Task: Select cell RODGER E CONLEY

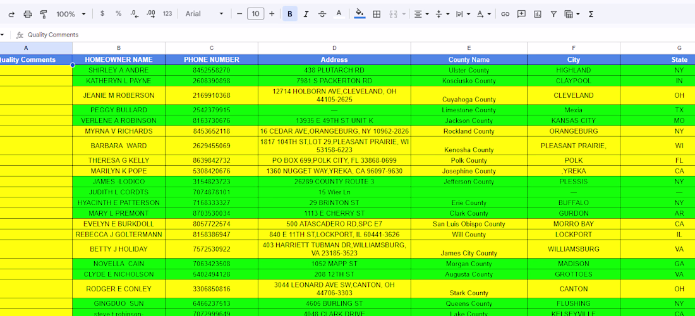Action: point(119,288)
